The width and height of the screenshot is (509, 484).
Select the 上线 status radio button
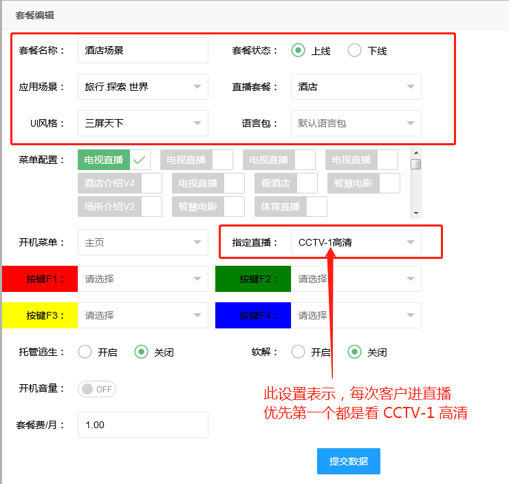298,50
